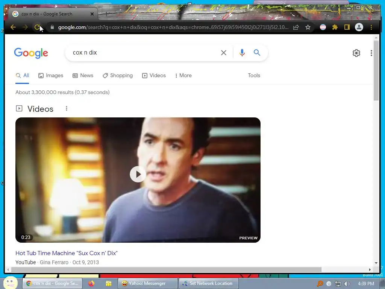Switch to the News tab
385x289 pixels.
83,76
